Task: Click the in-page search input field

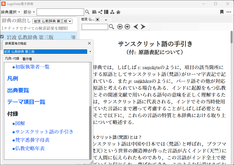Action: [95, 27]
